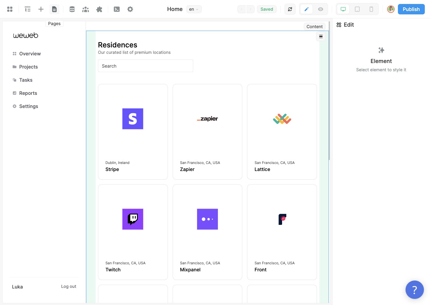Viewport: 430px width, 305px height.
Task: Click the Stripe logo thumbnail
Action: [133, 119]
